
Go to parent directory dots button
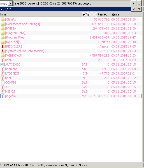139,3
